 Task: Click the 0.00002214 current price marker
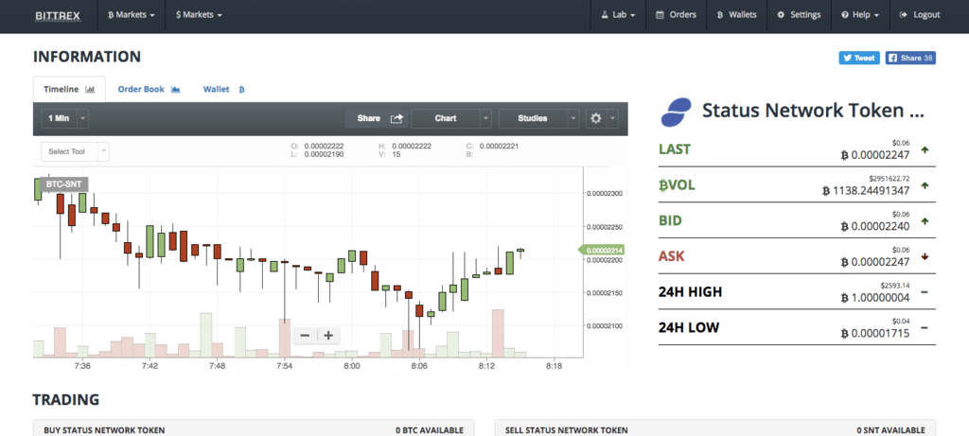tap(601, 250)
